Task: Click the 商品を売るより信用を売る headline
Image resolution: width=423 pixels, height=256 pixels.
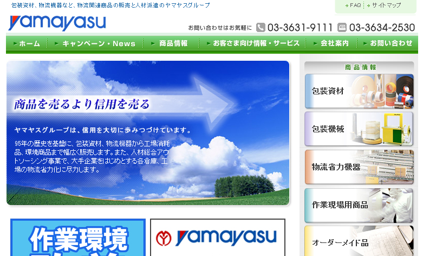Action: click(x=82, y=104)
